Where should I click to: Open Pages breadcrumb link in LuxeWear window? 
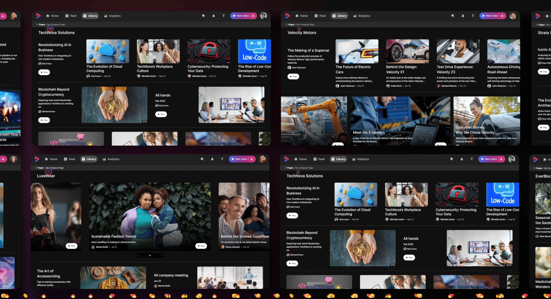pos(41,168)
